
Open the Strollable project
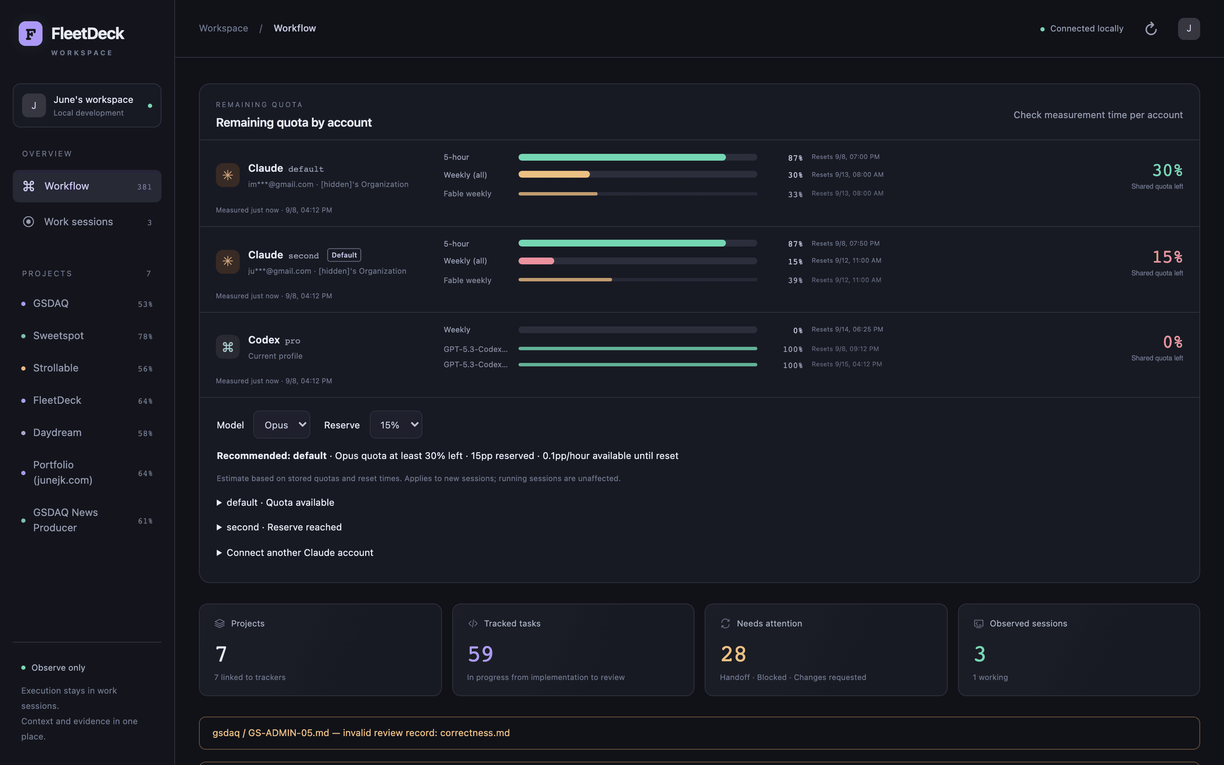click(87, 368)
